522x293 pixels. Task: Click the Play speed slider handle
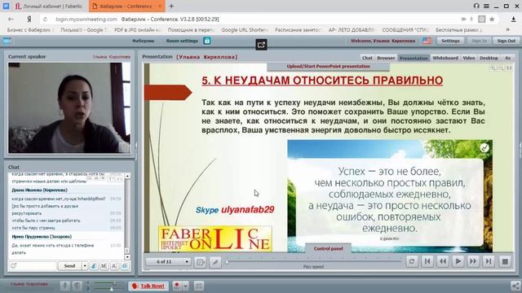pos(227,262)
